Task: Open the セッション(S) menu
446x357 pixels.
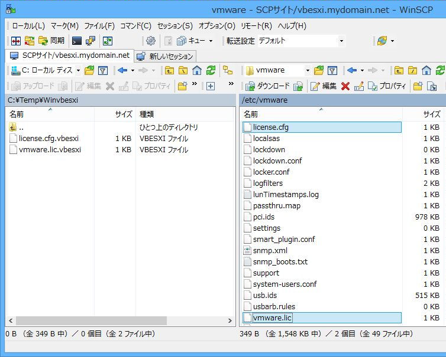Action: pos(175,26)
